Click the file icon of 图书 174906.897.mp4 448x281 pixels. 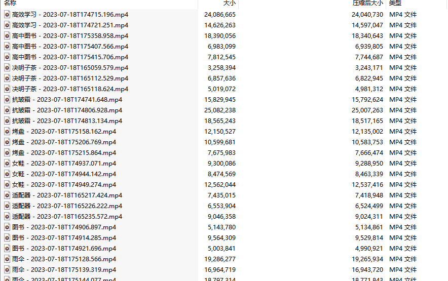[7, 227]
